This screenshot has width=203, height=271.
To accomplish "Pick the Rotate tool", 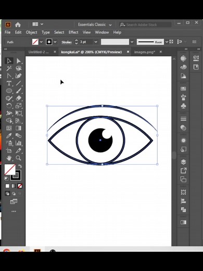I will (x=9, y=106).
